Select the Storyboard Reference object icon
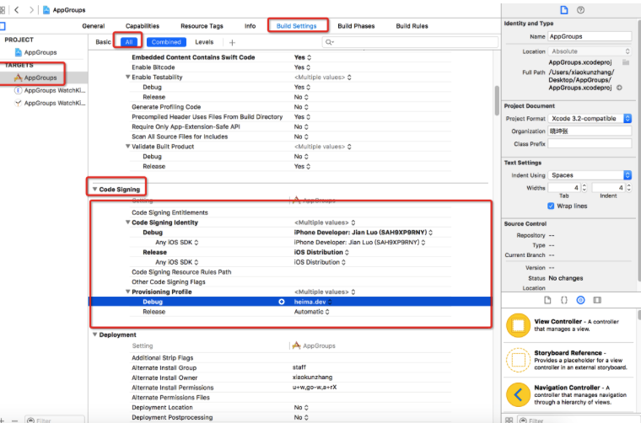 click(x=518, y=360)
